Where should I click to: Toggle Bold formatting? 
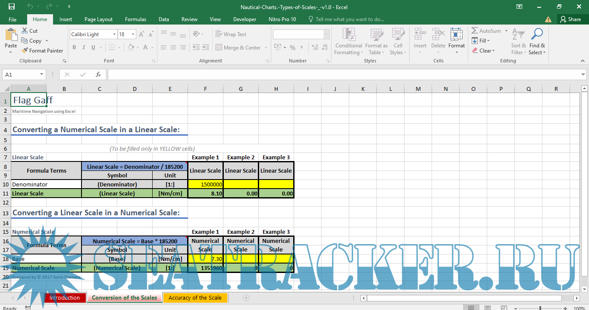point(74,48)
